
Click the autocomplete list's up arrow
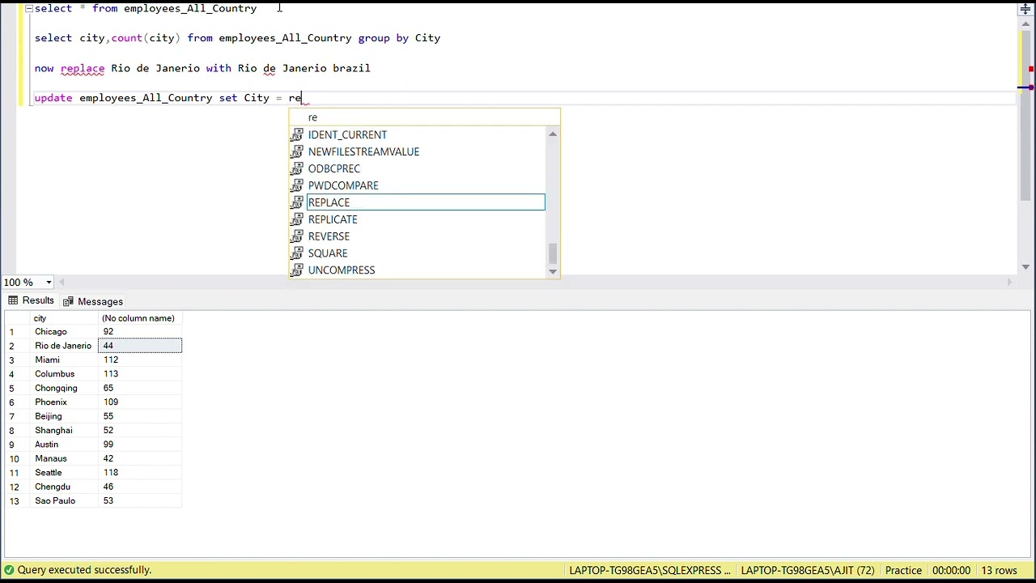553,134
